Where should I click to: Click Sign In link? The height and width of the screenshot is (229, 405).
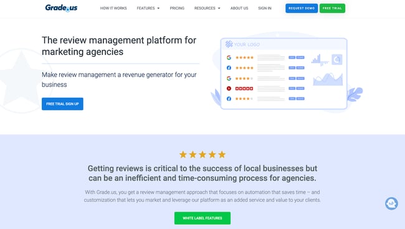pos(265,8)
